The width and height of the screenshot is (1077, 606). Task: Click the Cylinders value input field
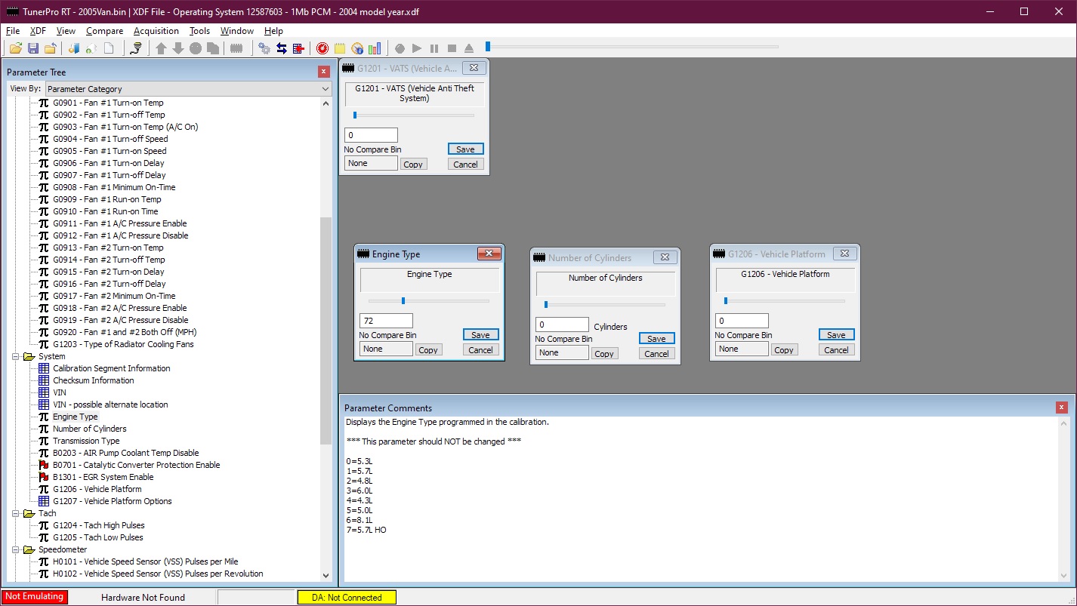tap(563, 325)
